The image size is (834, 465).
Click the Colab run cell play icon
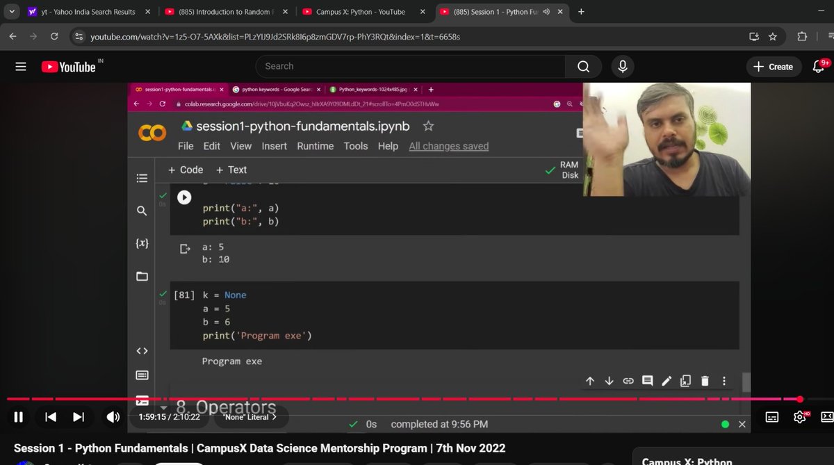point(184,197)
